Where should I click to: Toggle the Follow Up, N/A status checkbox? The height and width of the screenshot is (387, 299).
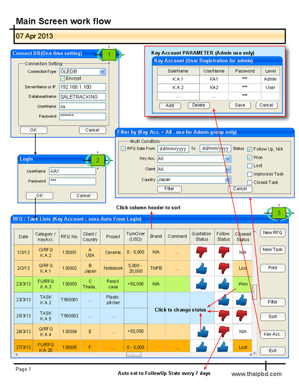249,149
